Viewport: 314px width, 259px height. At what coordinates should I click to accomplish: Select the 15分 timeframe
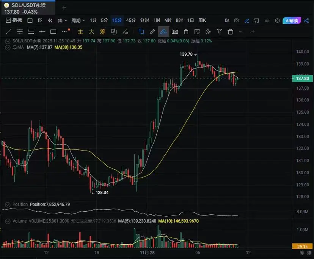pyautogui.click(x=117, y=20)
